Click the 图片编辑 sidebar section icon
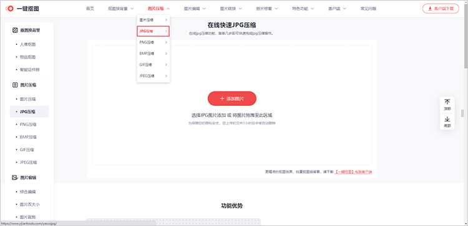 15,178
